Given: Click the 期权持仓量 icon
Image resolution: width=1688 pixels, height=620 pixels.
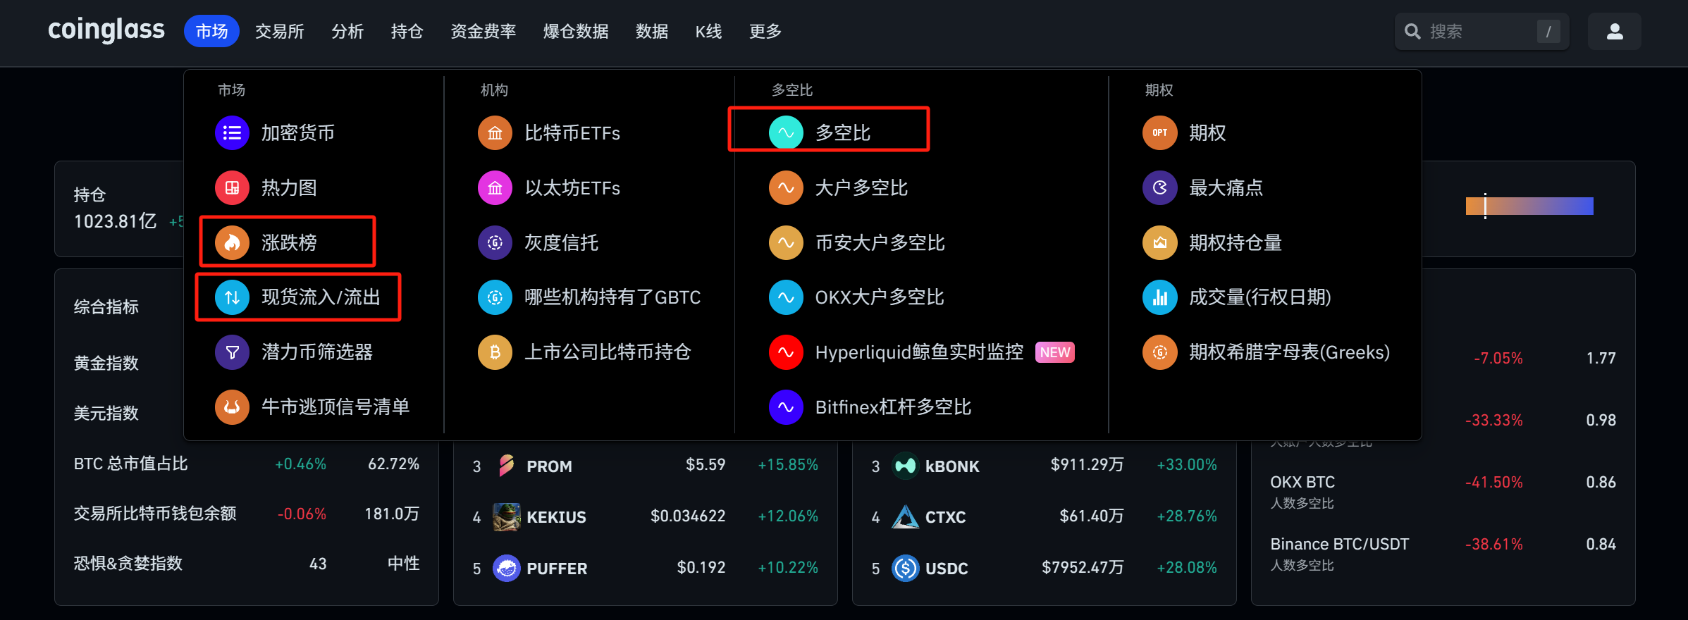Looking at the screenshot, I should click(1159, 242).
